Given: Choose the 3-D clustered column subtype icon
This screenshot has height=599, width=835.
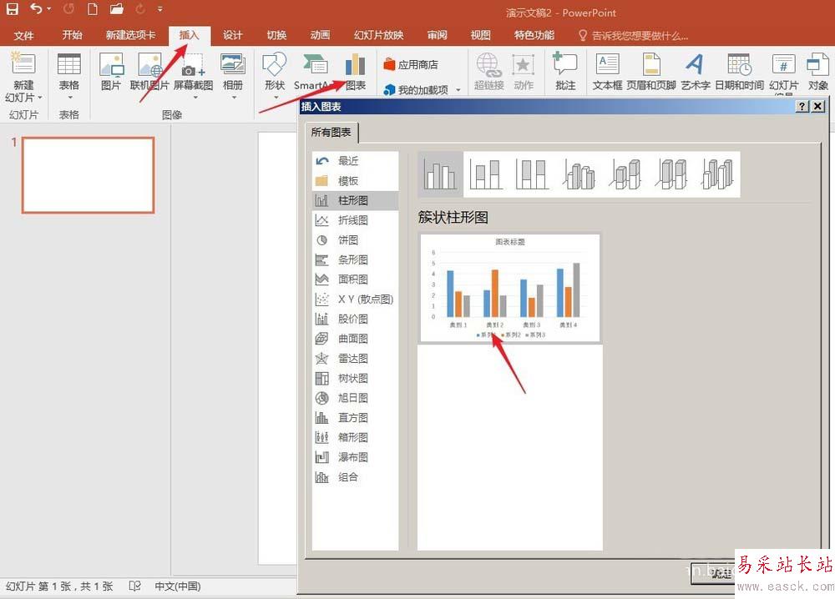Looking at the screenshot, I should 579,174.
